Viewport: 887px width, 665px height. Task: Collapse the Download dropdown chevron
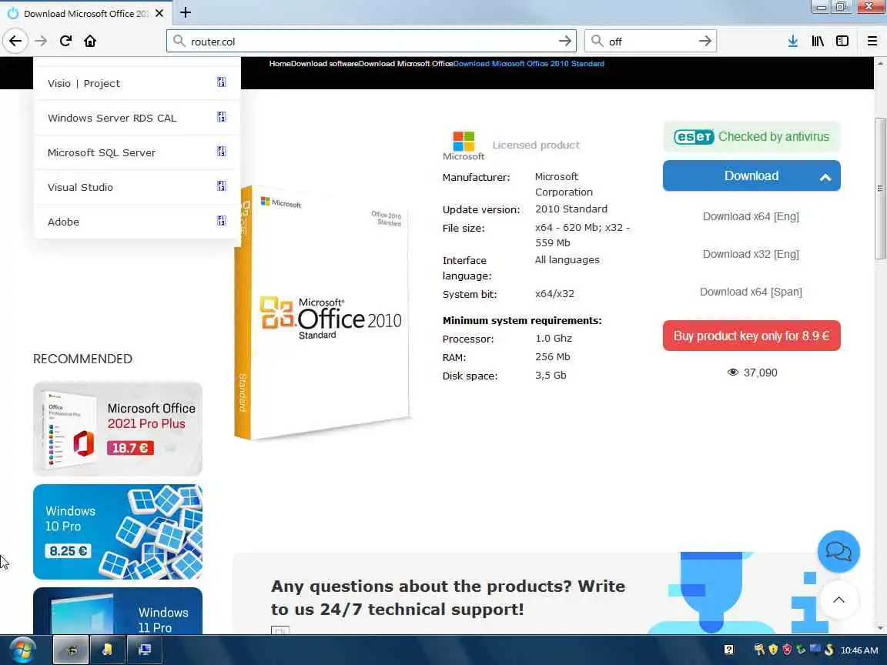(x=825, y=177)
